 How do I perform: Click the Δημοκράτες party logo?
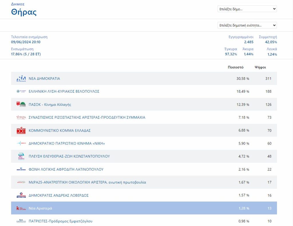click(x=21, y=195)
